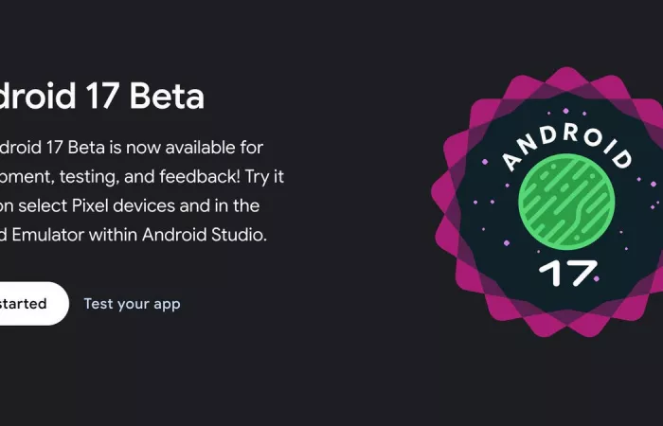Click the words "Try it" in the description
Screen dimensions: 663x426
264,177
